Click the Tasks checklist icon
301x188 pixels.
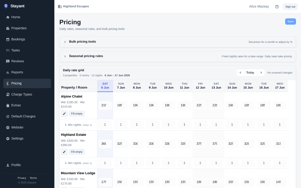coord(8,50)
